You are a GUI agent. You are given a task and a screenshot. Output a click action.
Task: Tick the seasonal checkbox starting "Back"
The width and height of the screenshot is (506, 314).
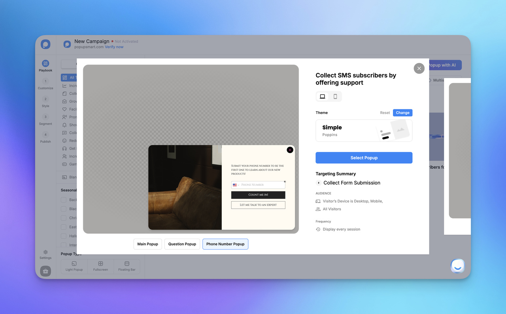click(64, 200)
